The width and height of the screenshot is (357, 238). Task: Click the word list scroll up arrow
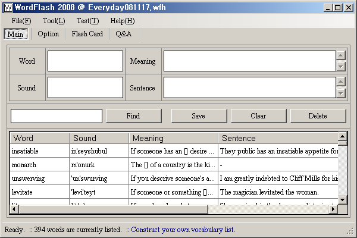point(343,137)
